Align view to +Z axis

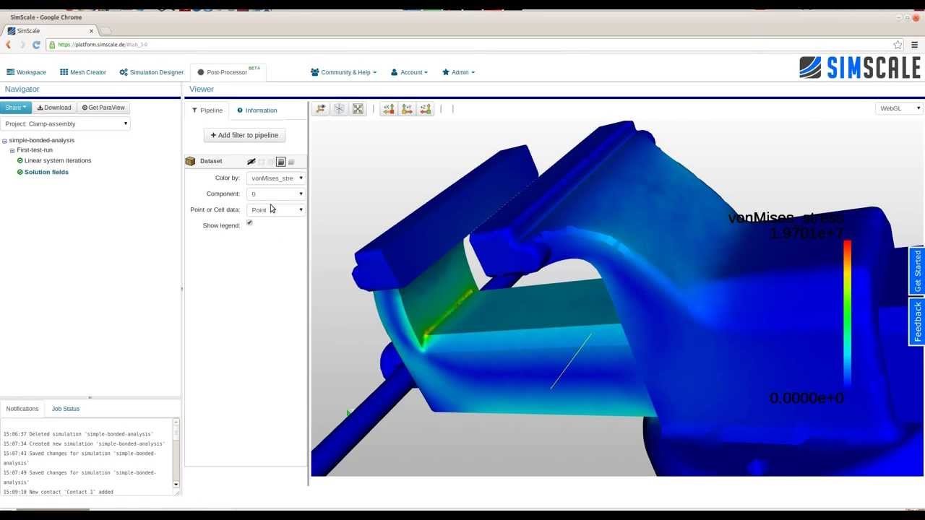(426, 109)
